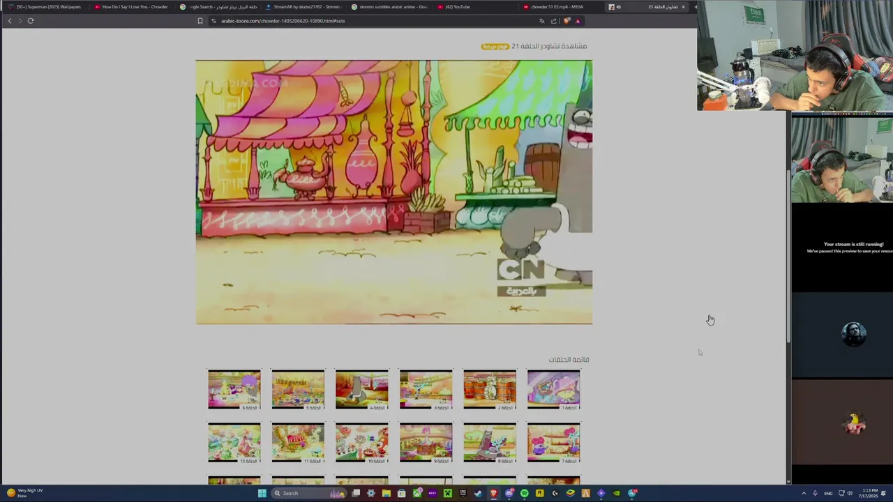Image resolution: width=893 pixels, height=502 pixels.
Task: Open the Rockstar Games launcher icon
Action: (x=539, y=493)
